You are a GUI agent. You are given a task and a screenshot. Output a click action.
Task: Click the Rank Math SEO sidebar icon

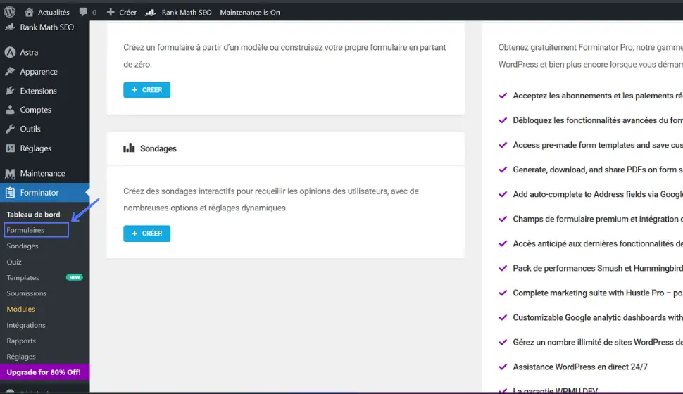(x=10, y=27)
